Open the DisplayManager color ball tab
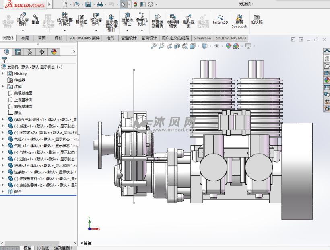The image size is (330, 250). [54, 52]
